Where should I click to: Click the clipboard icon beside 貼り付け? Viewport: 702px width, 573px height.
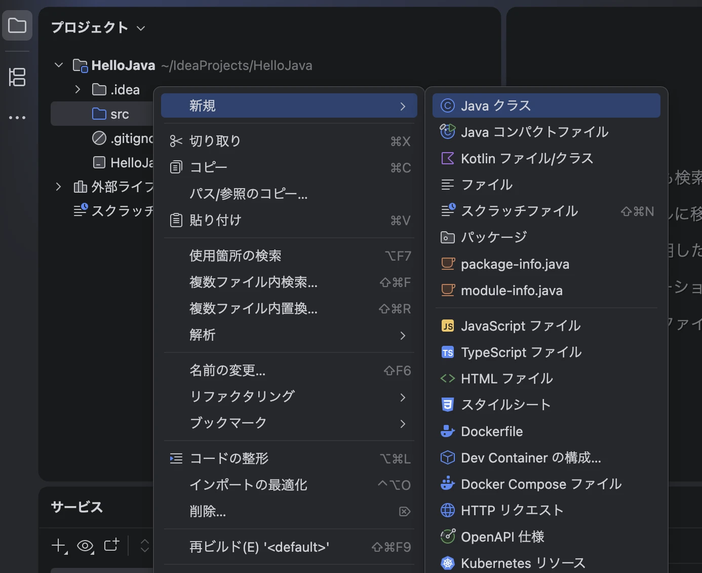(x=176, y=220)
